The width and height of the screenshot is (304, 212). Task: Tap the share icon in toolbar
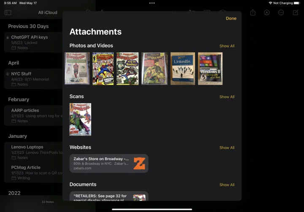pos(252,13)
